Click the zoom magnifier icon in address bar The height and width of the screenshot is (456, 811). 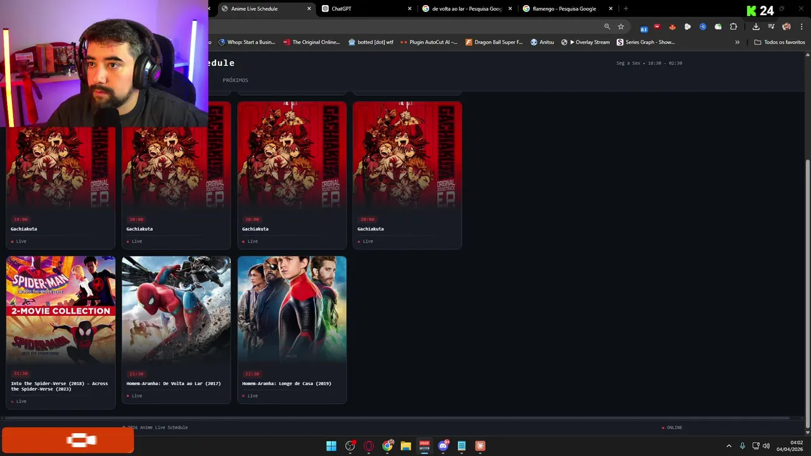tap(607, 27)
